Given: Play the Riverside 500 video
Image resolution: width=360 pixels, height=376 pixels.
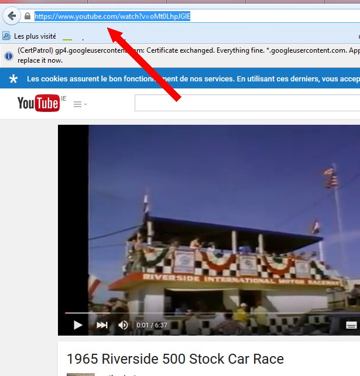Looking at the screenshot, I should (x=78, y=325).
